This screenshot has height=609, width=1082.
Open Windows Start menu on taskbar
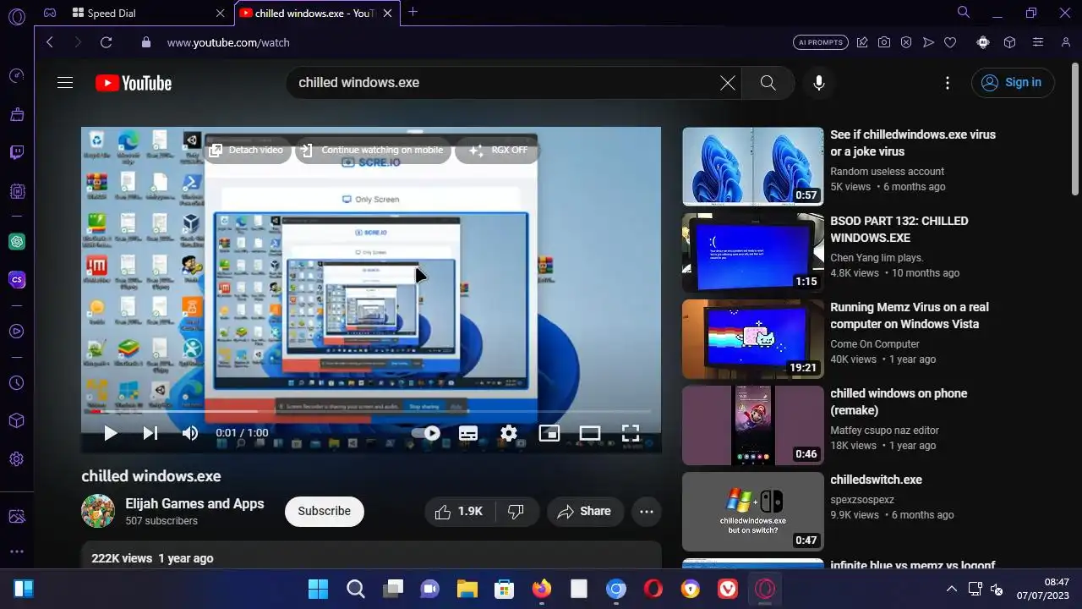point(319,589)
